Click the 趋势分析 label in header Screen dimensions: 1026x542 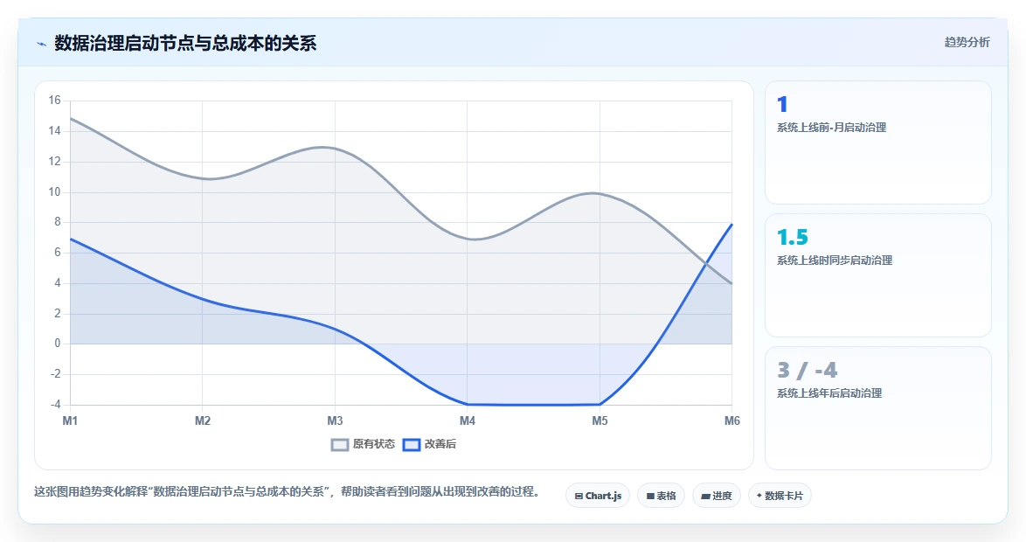[x=967, y=43]
